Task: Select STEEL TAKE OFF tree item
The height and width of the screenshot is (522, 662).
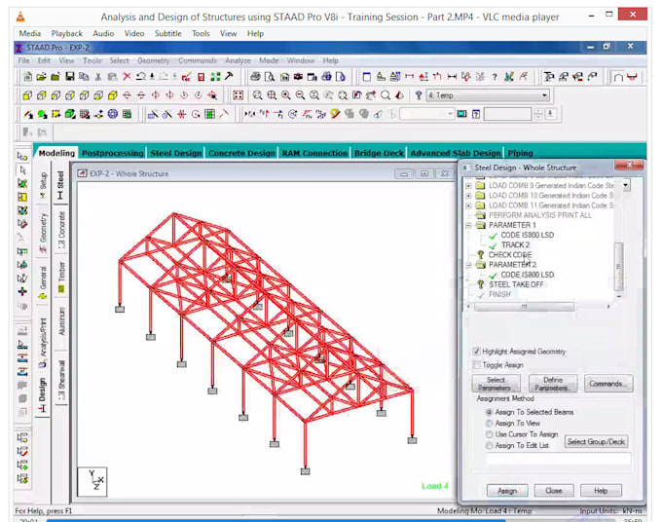Action: 516,284
